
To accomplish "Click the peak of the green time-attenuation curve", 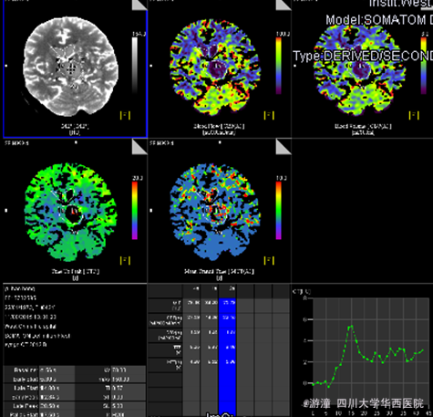I will pyautogui.click(x=351, y=326).
